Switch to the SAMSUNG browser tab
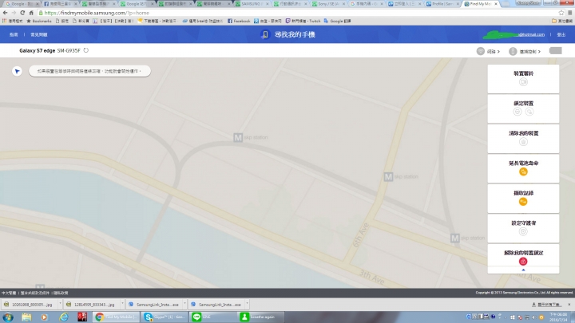 252,4
